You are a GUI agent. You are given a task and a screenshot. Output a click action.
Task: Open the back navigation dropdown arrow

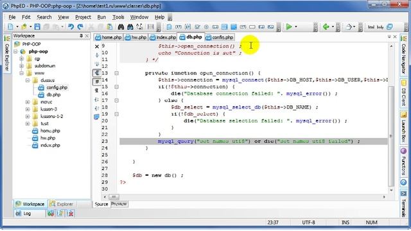[333, 27]
